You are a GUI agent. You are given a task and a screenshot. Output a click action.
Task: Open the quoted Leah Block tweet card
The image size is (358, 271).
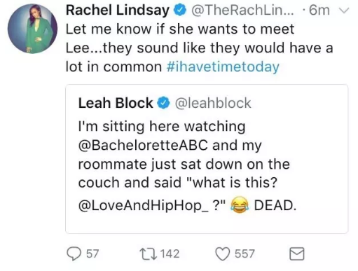coord(207,159)
